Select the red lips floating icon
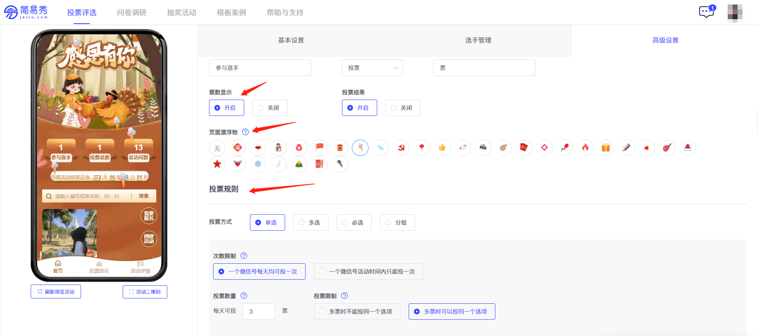The width and height of the screenshot is (758, 336). pyautogui.click(x=258, y=148)
